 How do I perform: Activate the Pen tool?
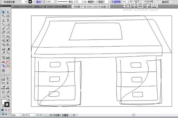coord(3,20)
